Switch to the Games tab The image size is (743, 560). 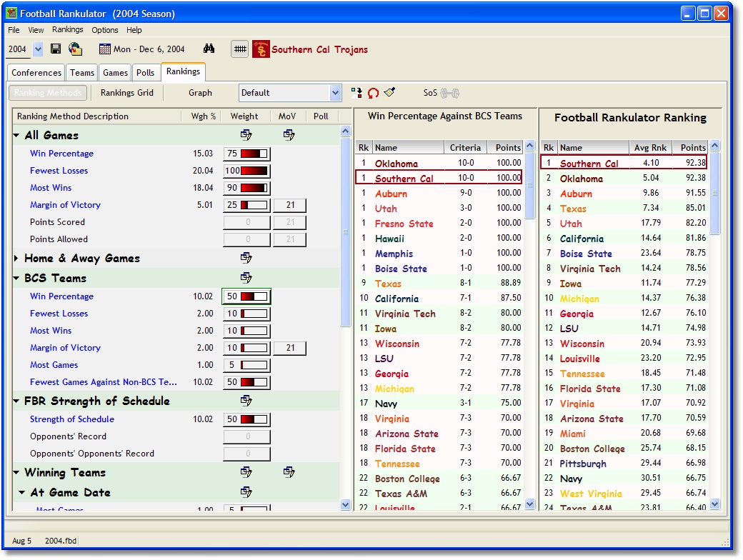115,72
